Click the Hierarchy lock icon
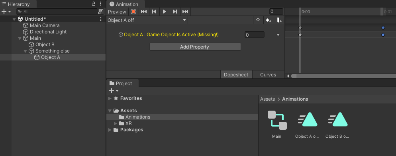This screenshot has height=156, width=396. [94, 4]
